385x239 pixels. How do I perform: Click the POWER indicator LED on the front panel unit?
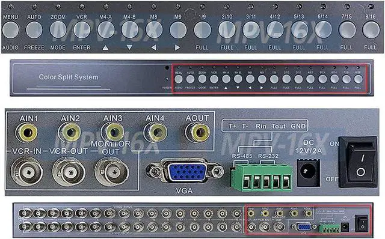[x=167, y=79]
